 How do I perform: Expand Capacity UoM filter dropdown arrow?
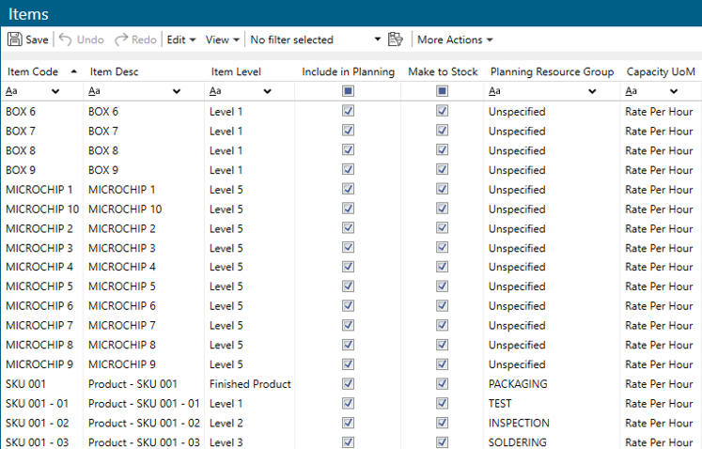coord(674,91)
